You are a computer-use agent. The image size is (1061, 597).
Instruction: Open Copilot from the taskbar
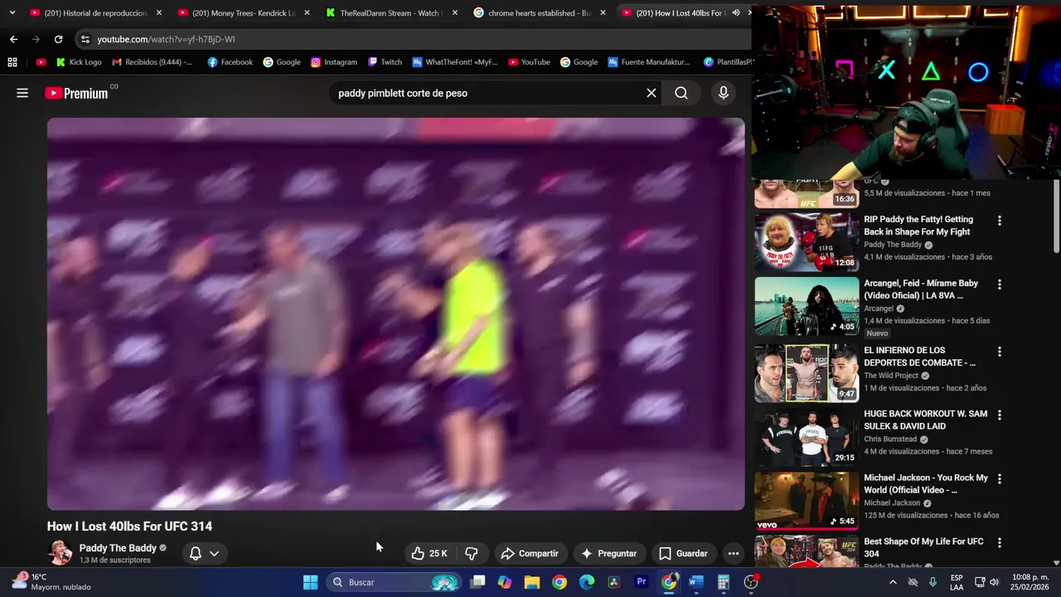[x=504, y=582]
